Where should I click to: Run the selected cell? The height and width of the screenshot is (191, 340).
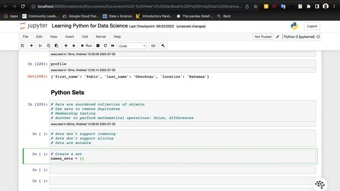(87, 46)
